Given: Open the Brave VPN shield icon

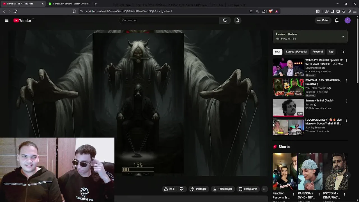Looking at the screenshot, I should [x=349, y=11].
